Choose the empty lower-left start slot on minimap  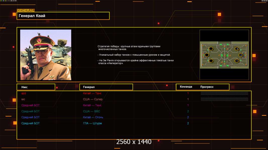(x=211, y=61)
